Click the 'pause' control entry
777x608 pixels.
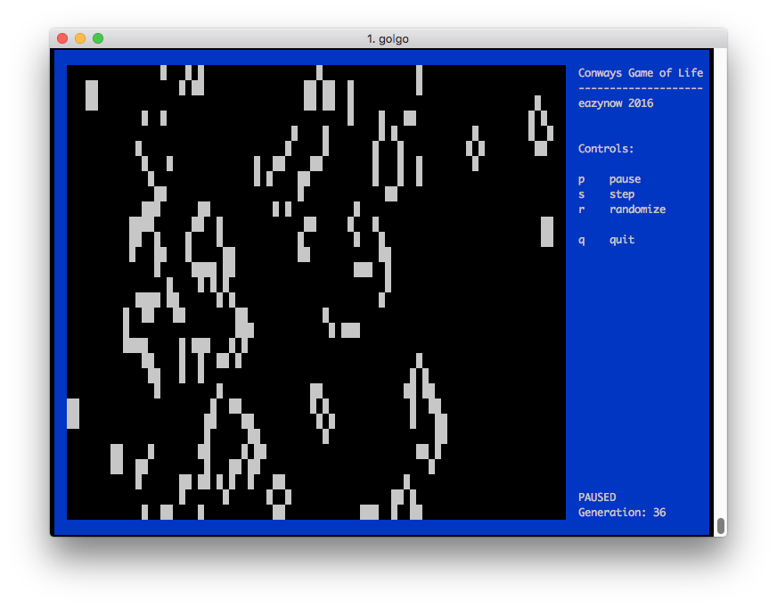(625, 179)
